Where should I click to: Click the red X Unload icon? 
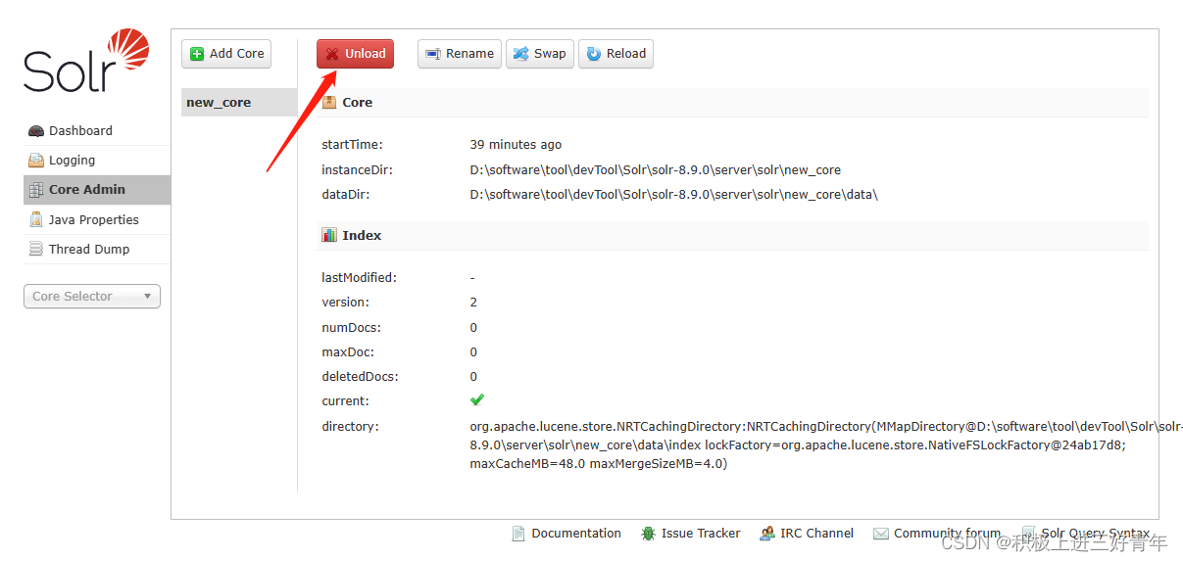tap(332, 54)
